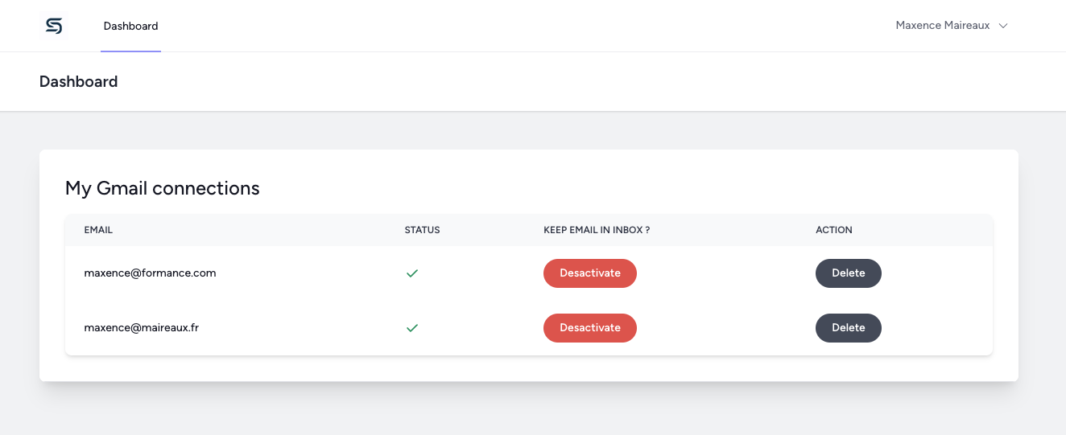Click the EMAIL column header
The image size is (1066, 435).
coord(98,230)
